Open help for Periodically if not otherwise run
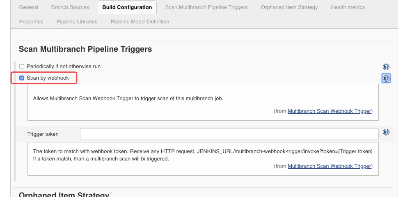Image resolution: width=412 pixels, height=197 pixels. click(x=386, y=67)
